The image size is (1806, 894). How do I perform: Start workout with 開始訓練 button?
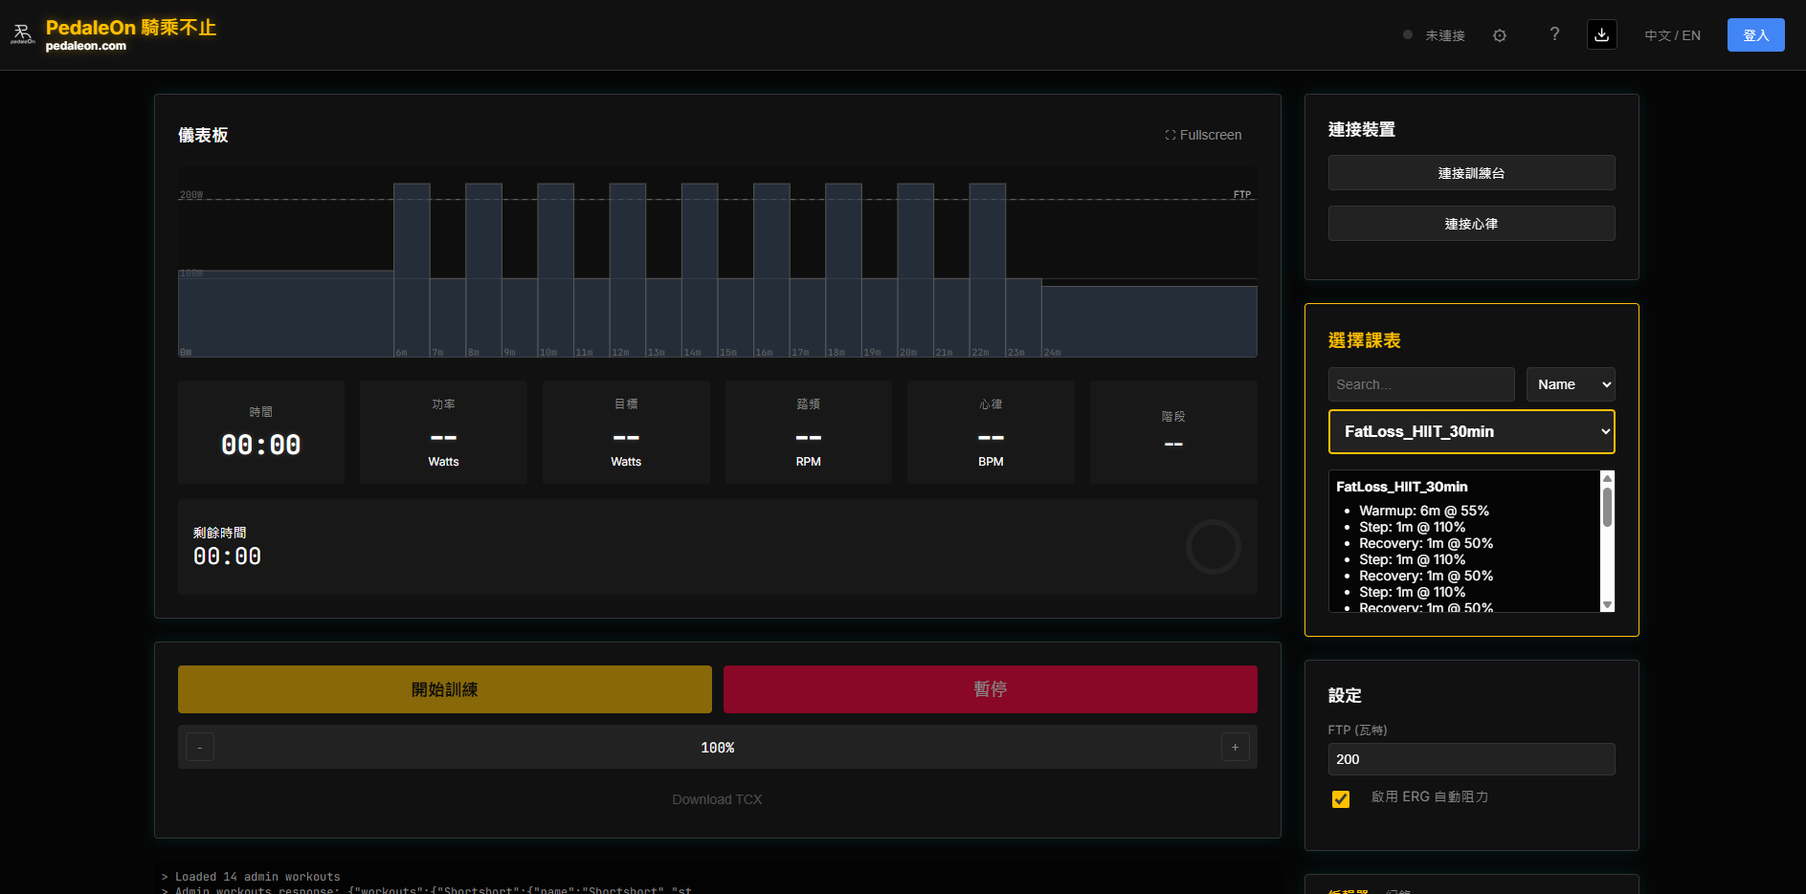coord(444,689)
